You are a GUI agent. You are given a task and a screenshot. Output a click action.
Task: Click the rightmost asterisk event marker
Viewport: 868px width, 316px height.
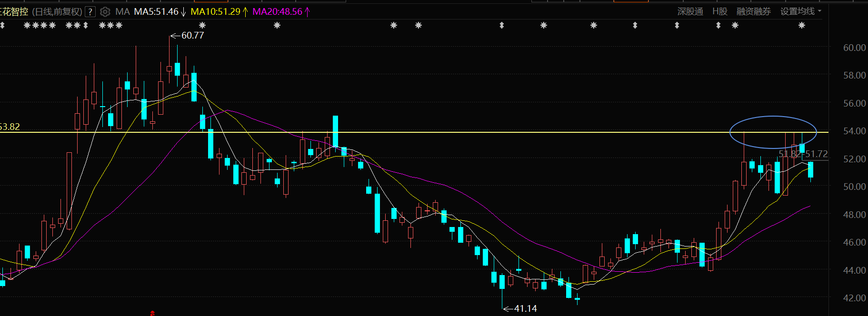[x=802, y=25]
